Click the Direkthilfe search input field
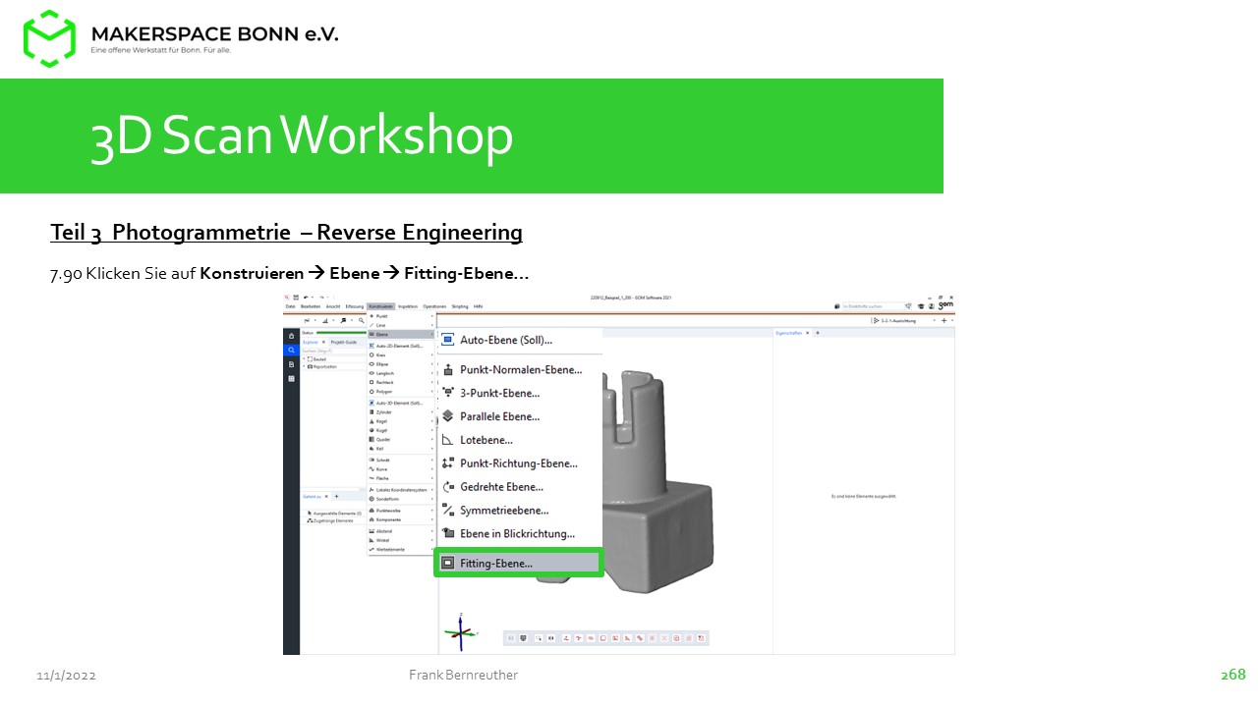This screenshot has width=1258, height=707. coord(869,306)
